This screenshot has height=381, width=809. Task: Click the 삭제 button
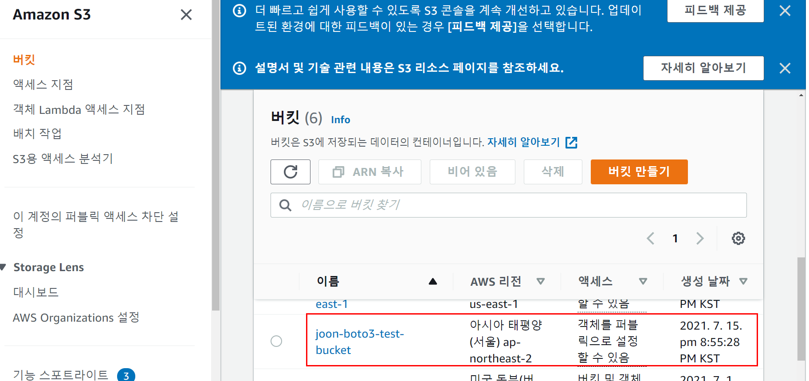(553, 172)
